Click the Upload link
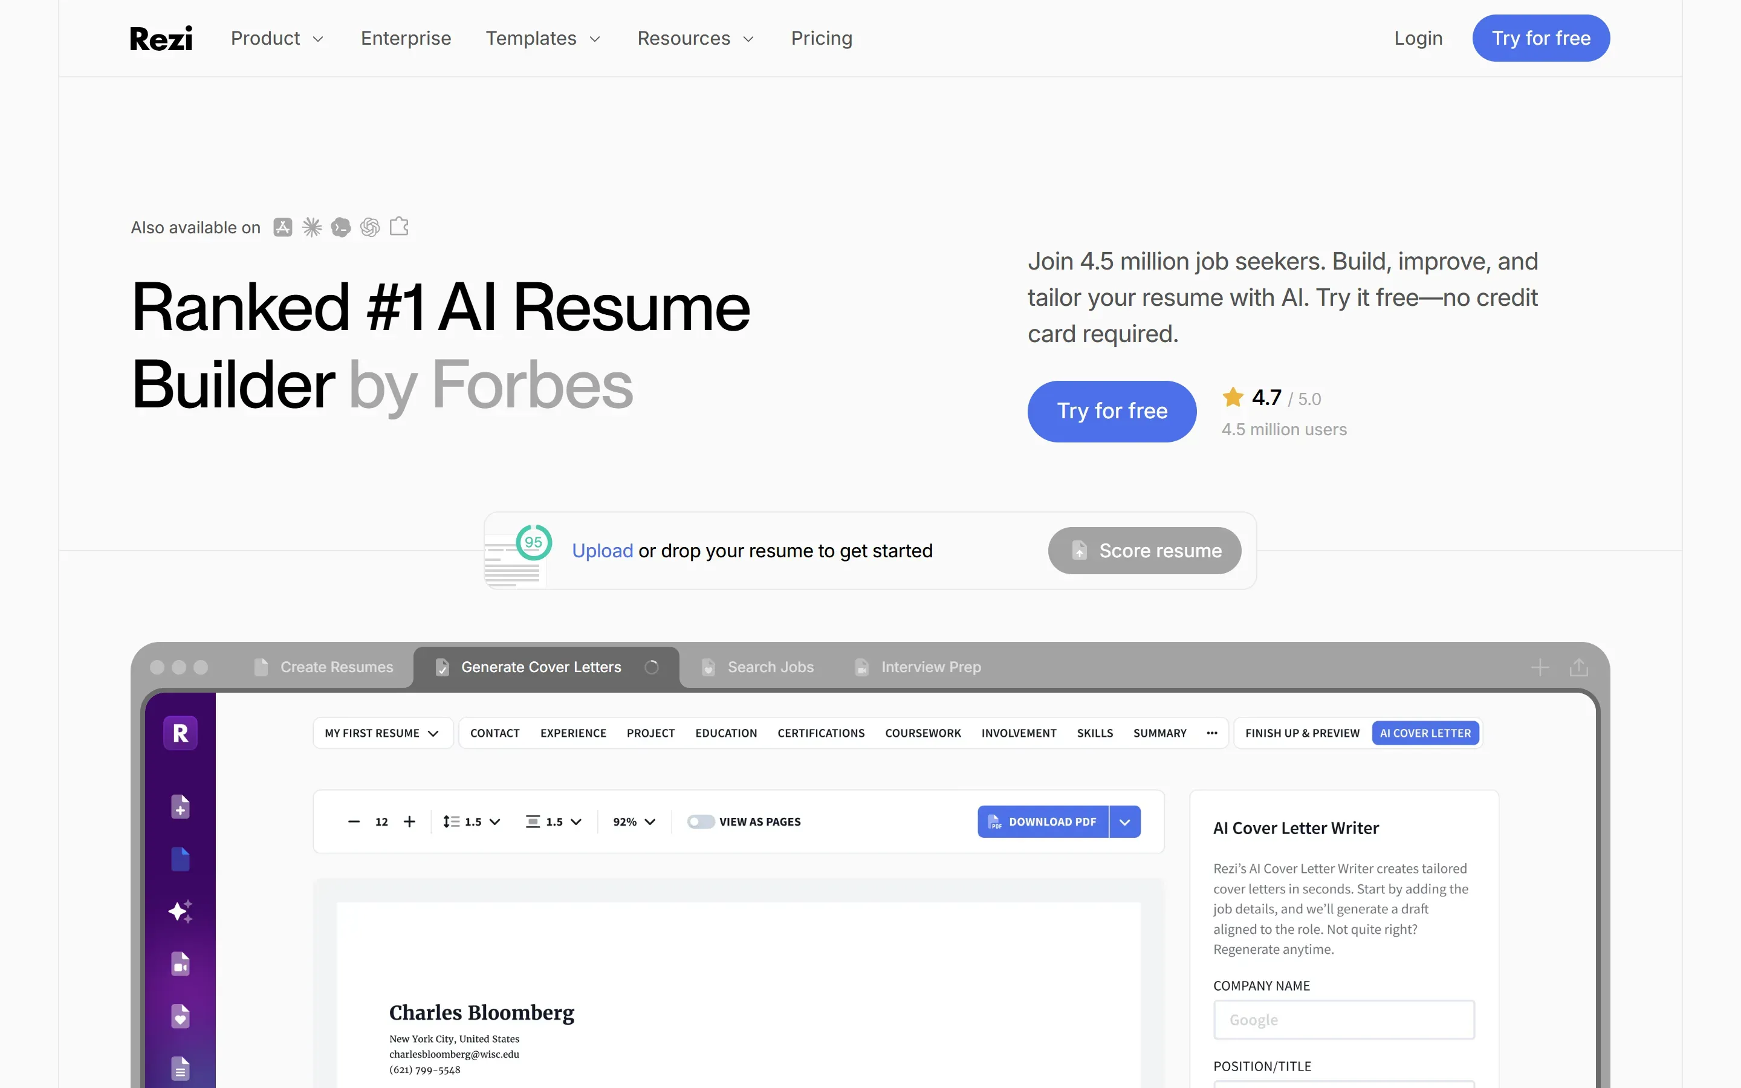This screenshot has height=1088, width=1741. click(x=602, y=551)
